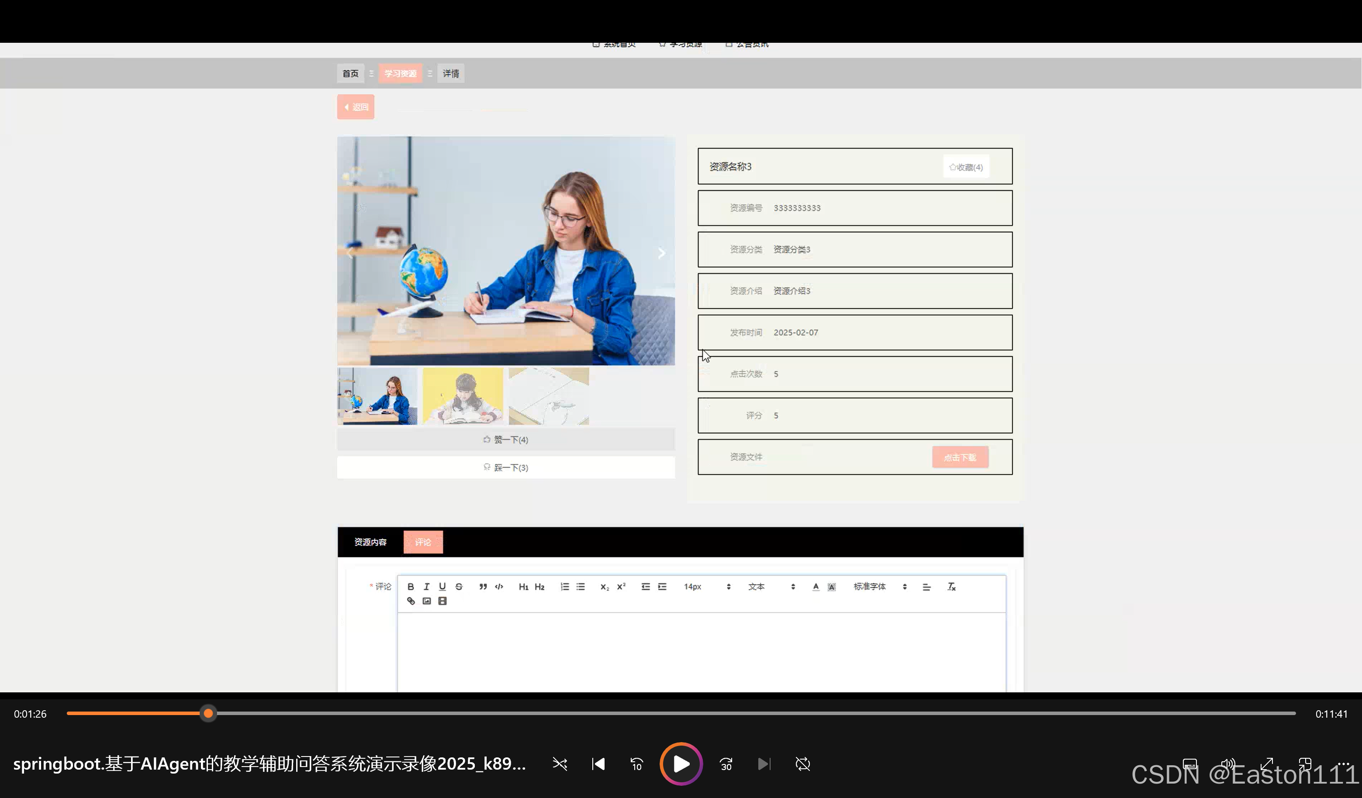Toggle shuffle mode in the player

pos(560,764)
